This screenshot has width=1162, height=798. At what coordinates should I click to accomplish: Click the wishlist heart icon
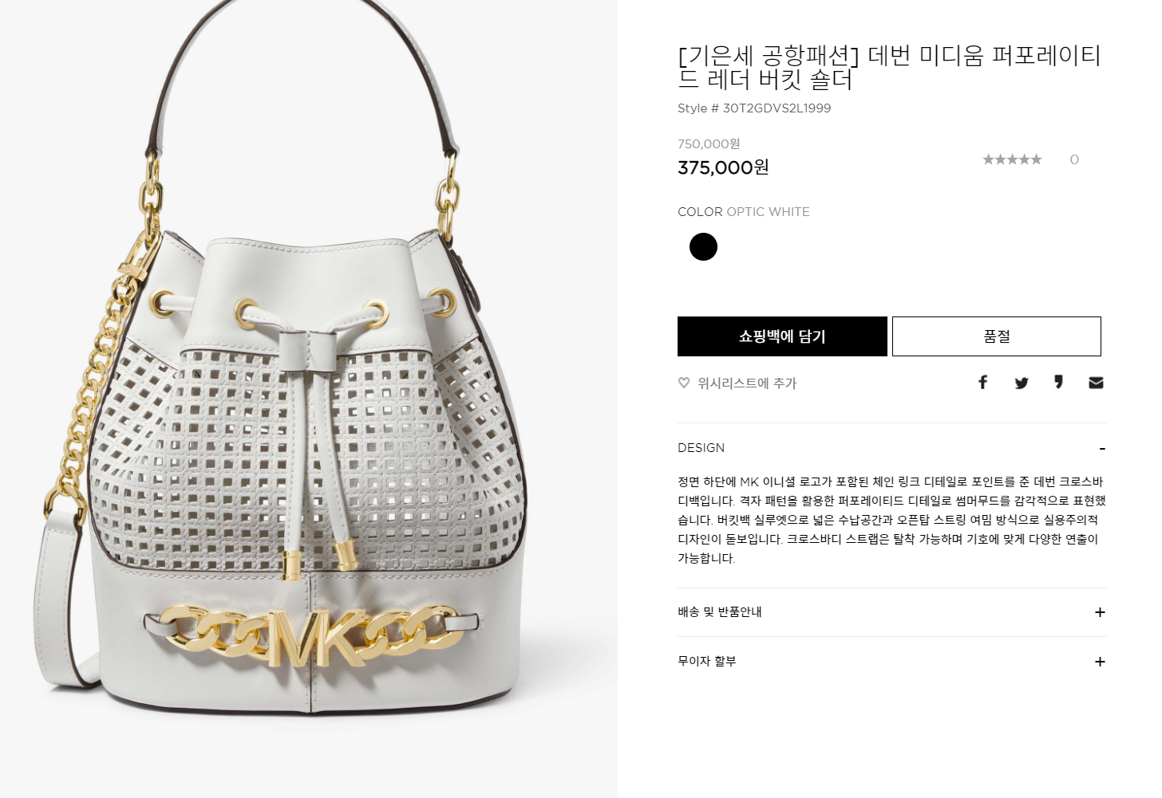point(684,383)
